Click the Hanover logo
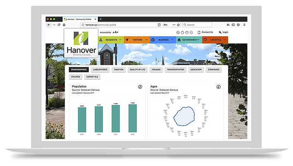The width and height of the screenshot is (293, 166). tap(81, 43)
